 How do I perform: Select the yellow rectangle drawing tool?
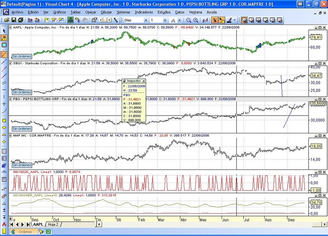(x=4, y=121)
